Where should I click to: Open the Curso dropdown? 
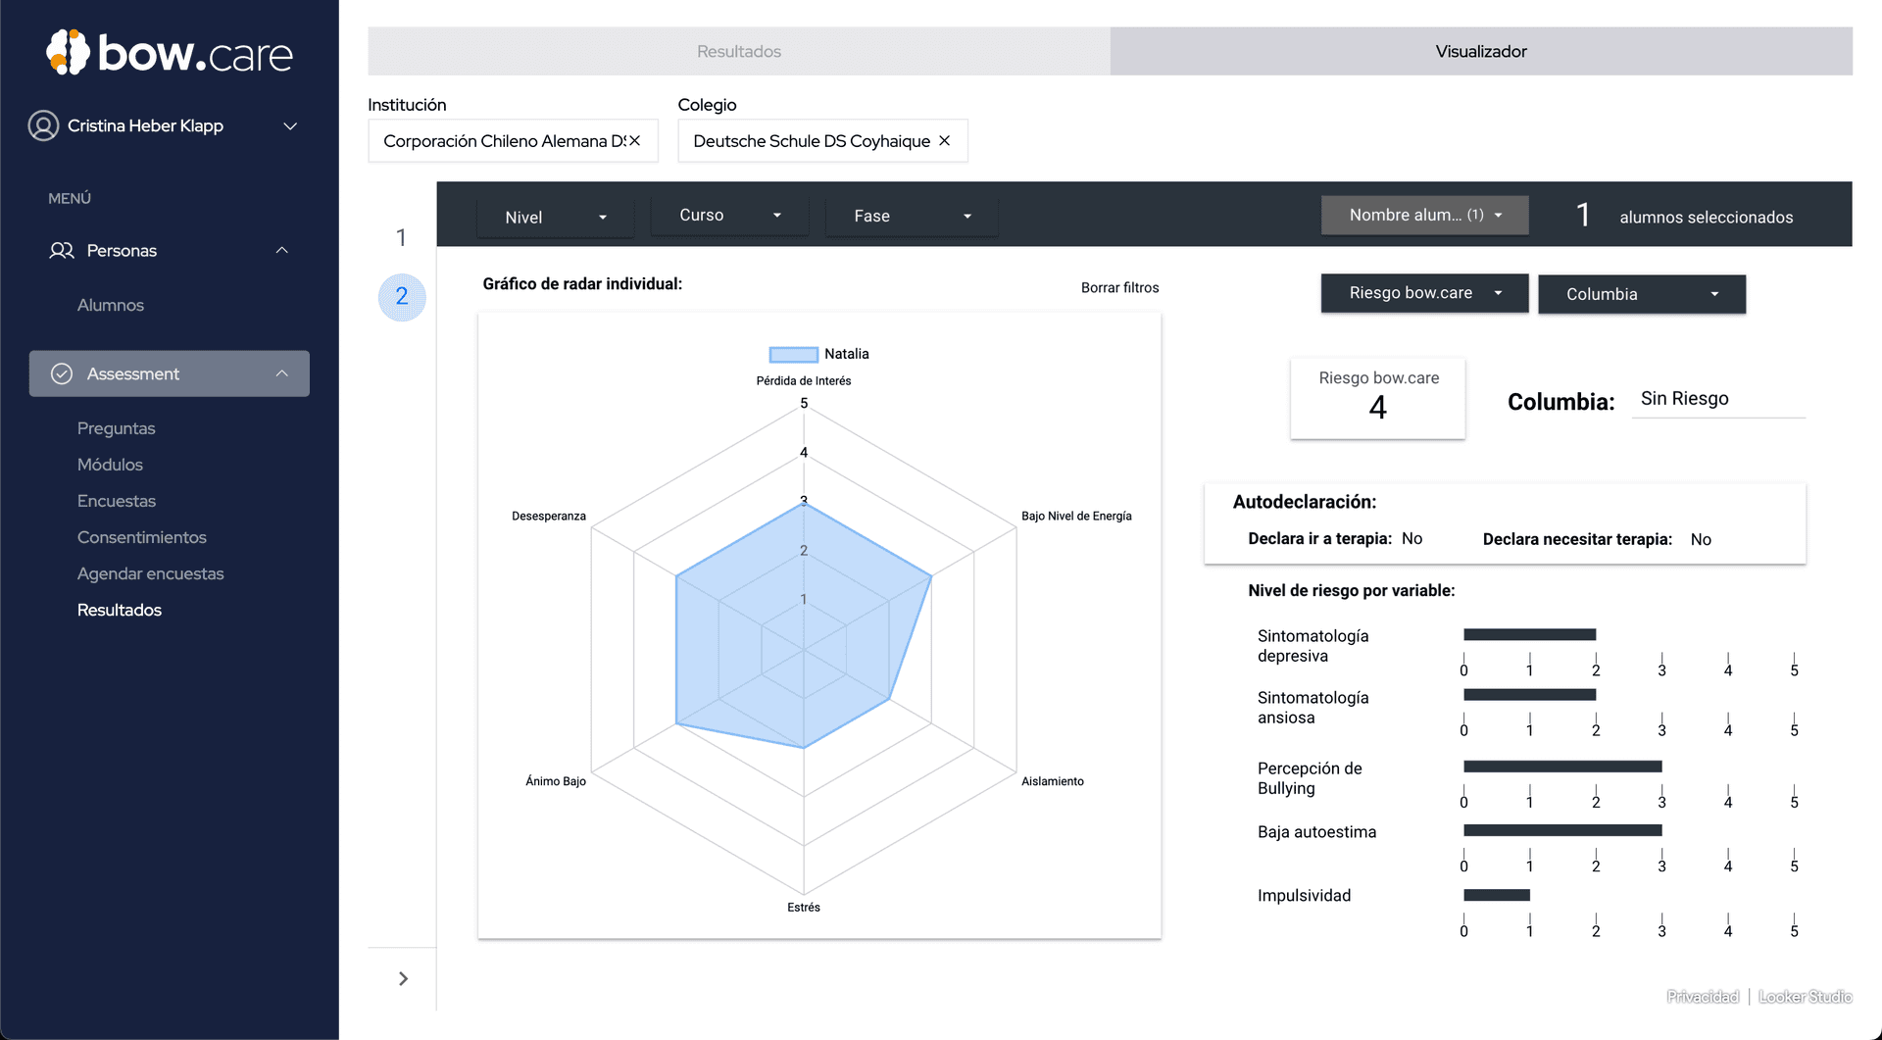729,215
